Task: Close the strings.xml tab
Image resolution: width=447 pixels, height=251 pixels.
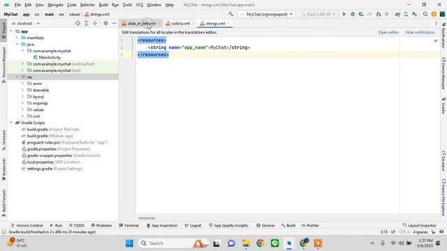Action: tap(229, 23)
